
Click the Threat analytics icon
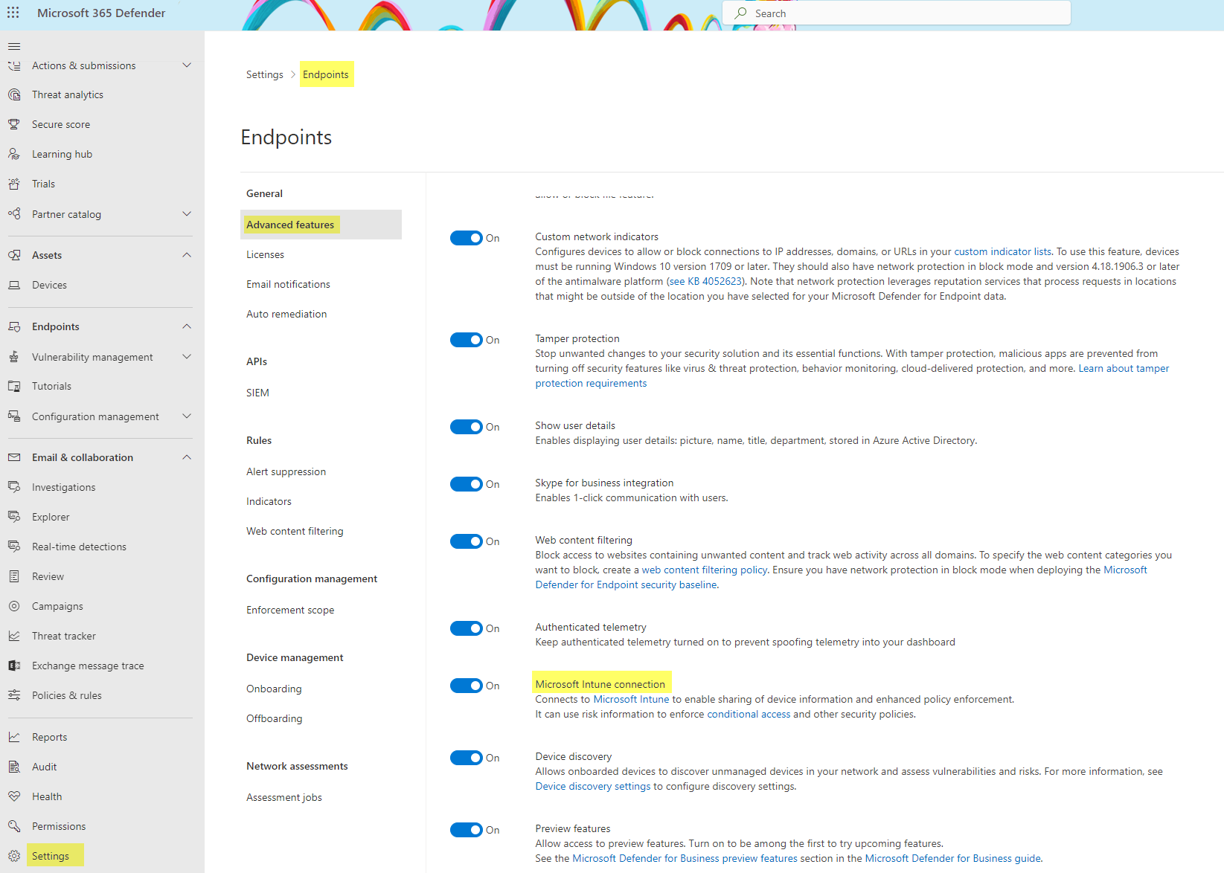[x=14, y=94]
